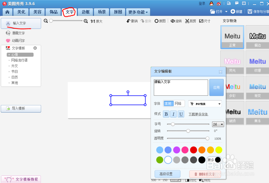Apply text with the 应用 button
269x183 pixels.
pyautogui.click(x=216, y=87)
